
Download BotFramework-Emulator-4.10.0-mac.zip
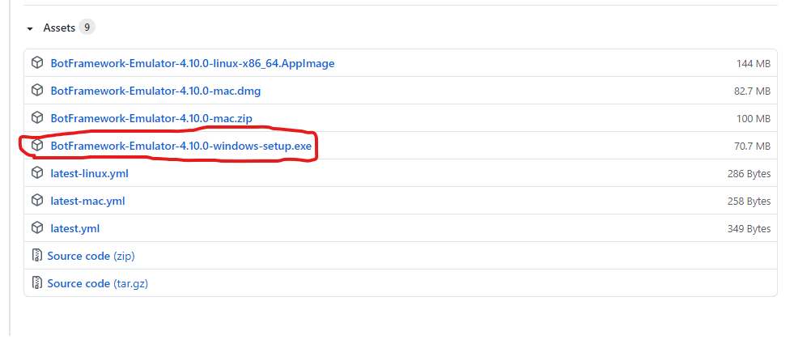[151, 118]
